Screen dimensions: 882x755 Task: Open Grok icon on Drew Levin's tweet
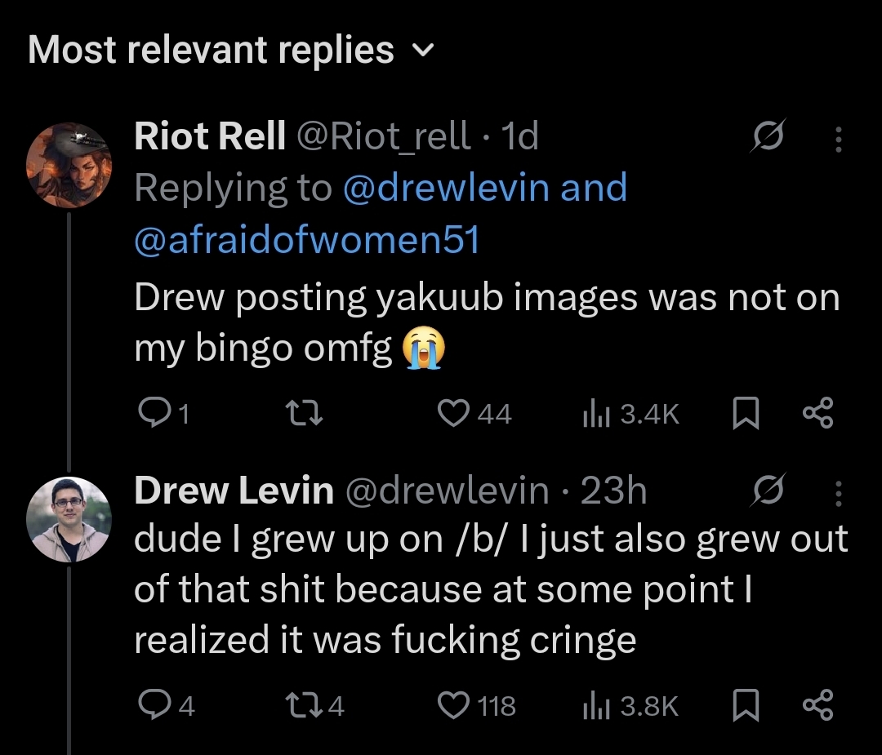[768, 491]
